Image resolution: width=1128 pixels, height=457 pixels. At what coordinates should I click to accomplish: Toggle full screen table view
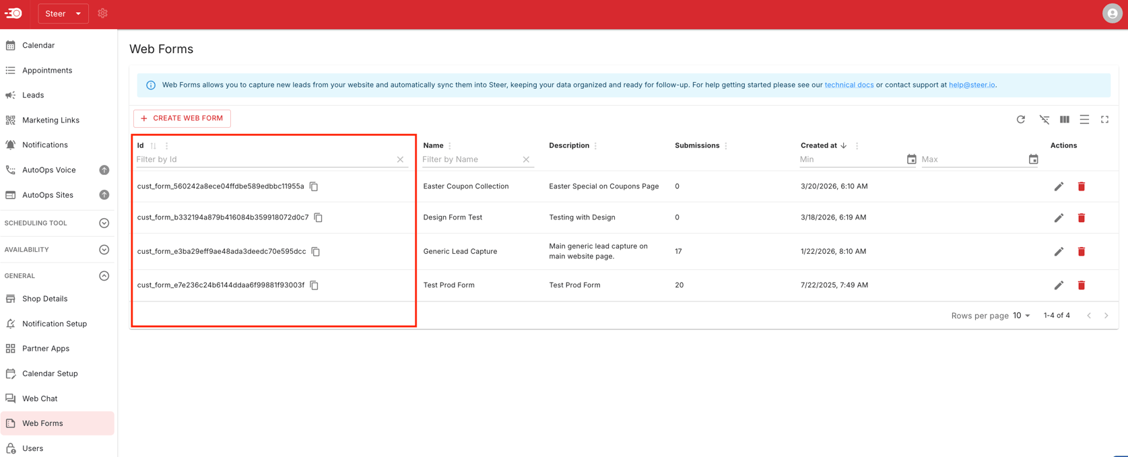click(1104, 120)
